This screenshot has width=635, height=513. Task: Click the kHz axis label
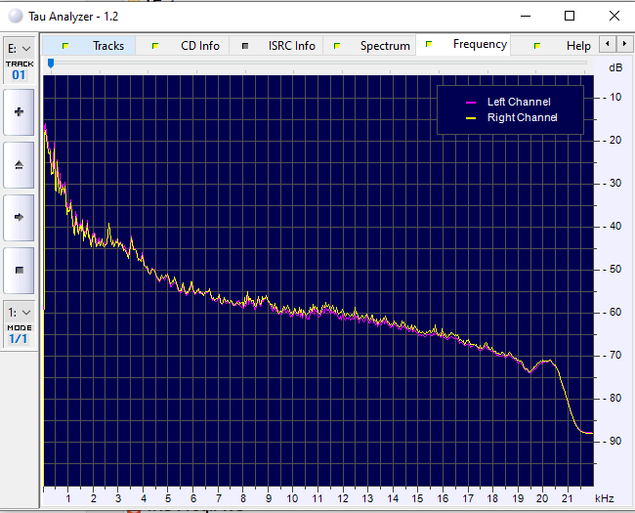click(604, 498)
